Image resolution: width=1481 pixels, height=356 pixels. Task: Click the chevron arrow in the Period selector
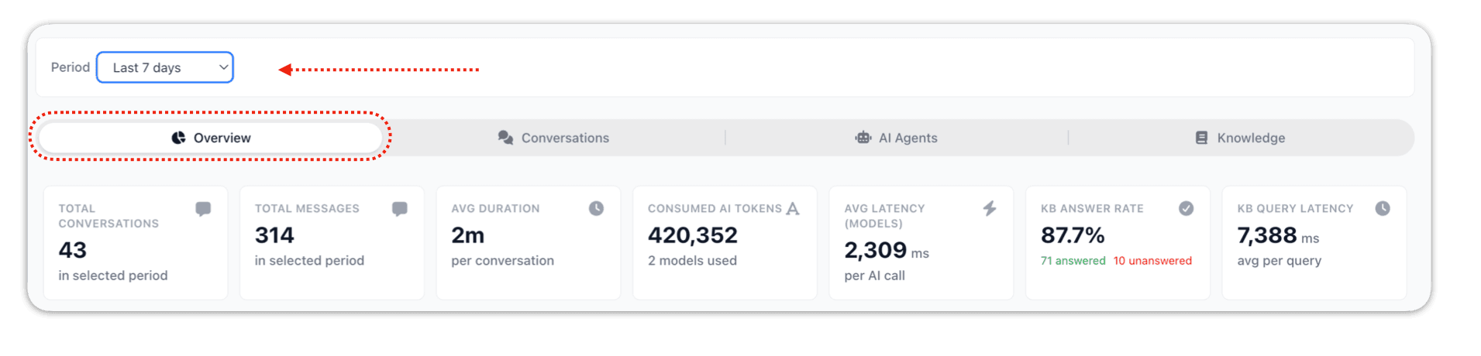coord(223,67)
